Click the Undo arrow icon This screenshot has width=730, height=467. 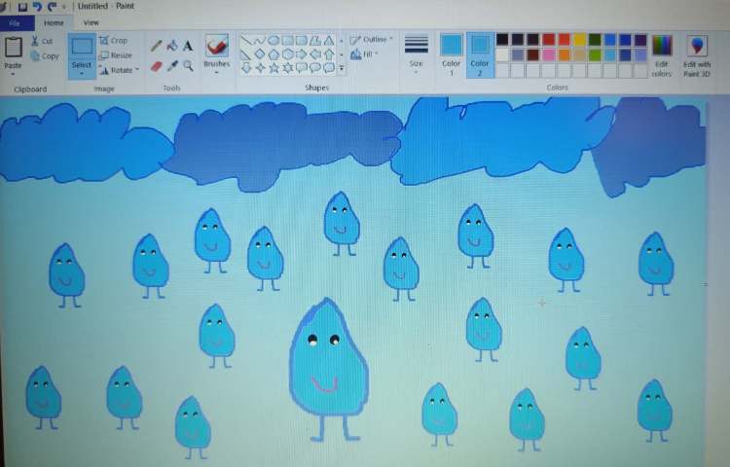tap(37, 7)
